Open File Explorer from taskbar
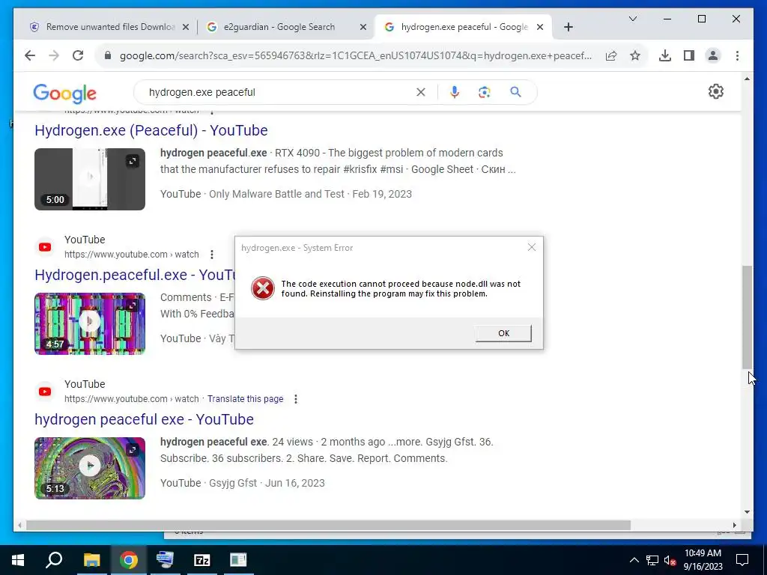 tap(91, 560)
